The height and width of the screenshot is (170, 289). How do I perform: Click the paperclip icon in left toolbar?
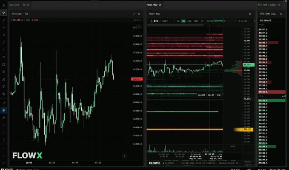pyautogui.click(x=4, y=94)
